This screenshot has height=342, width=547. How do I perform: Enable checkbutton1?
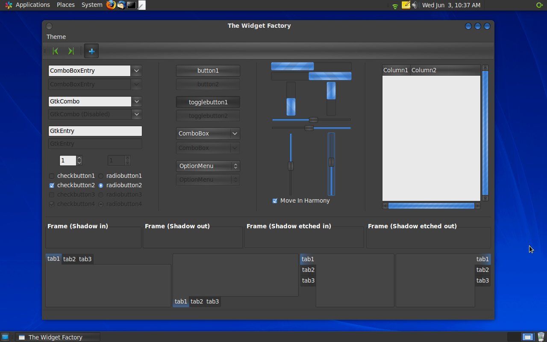coord(72,176)
